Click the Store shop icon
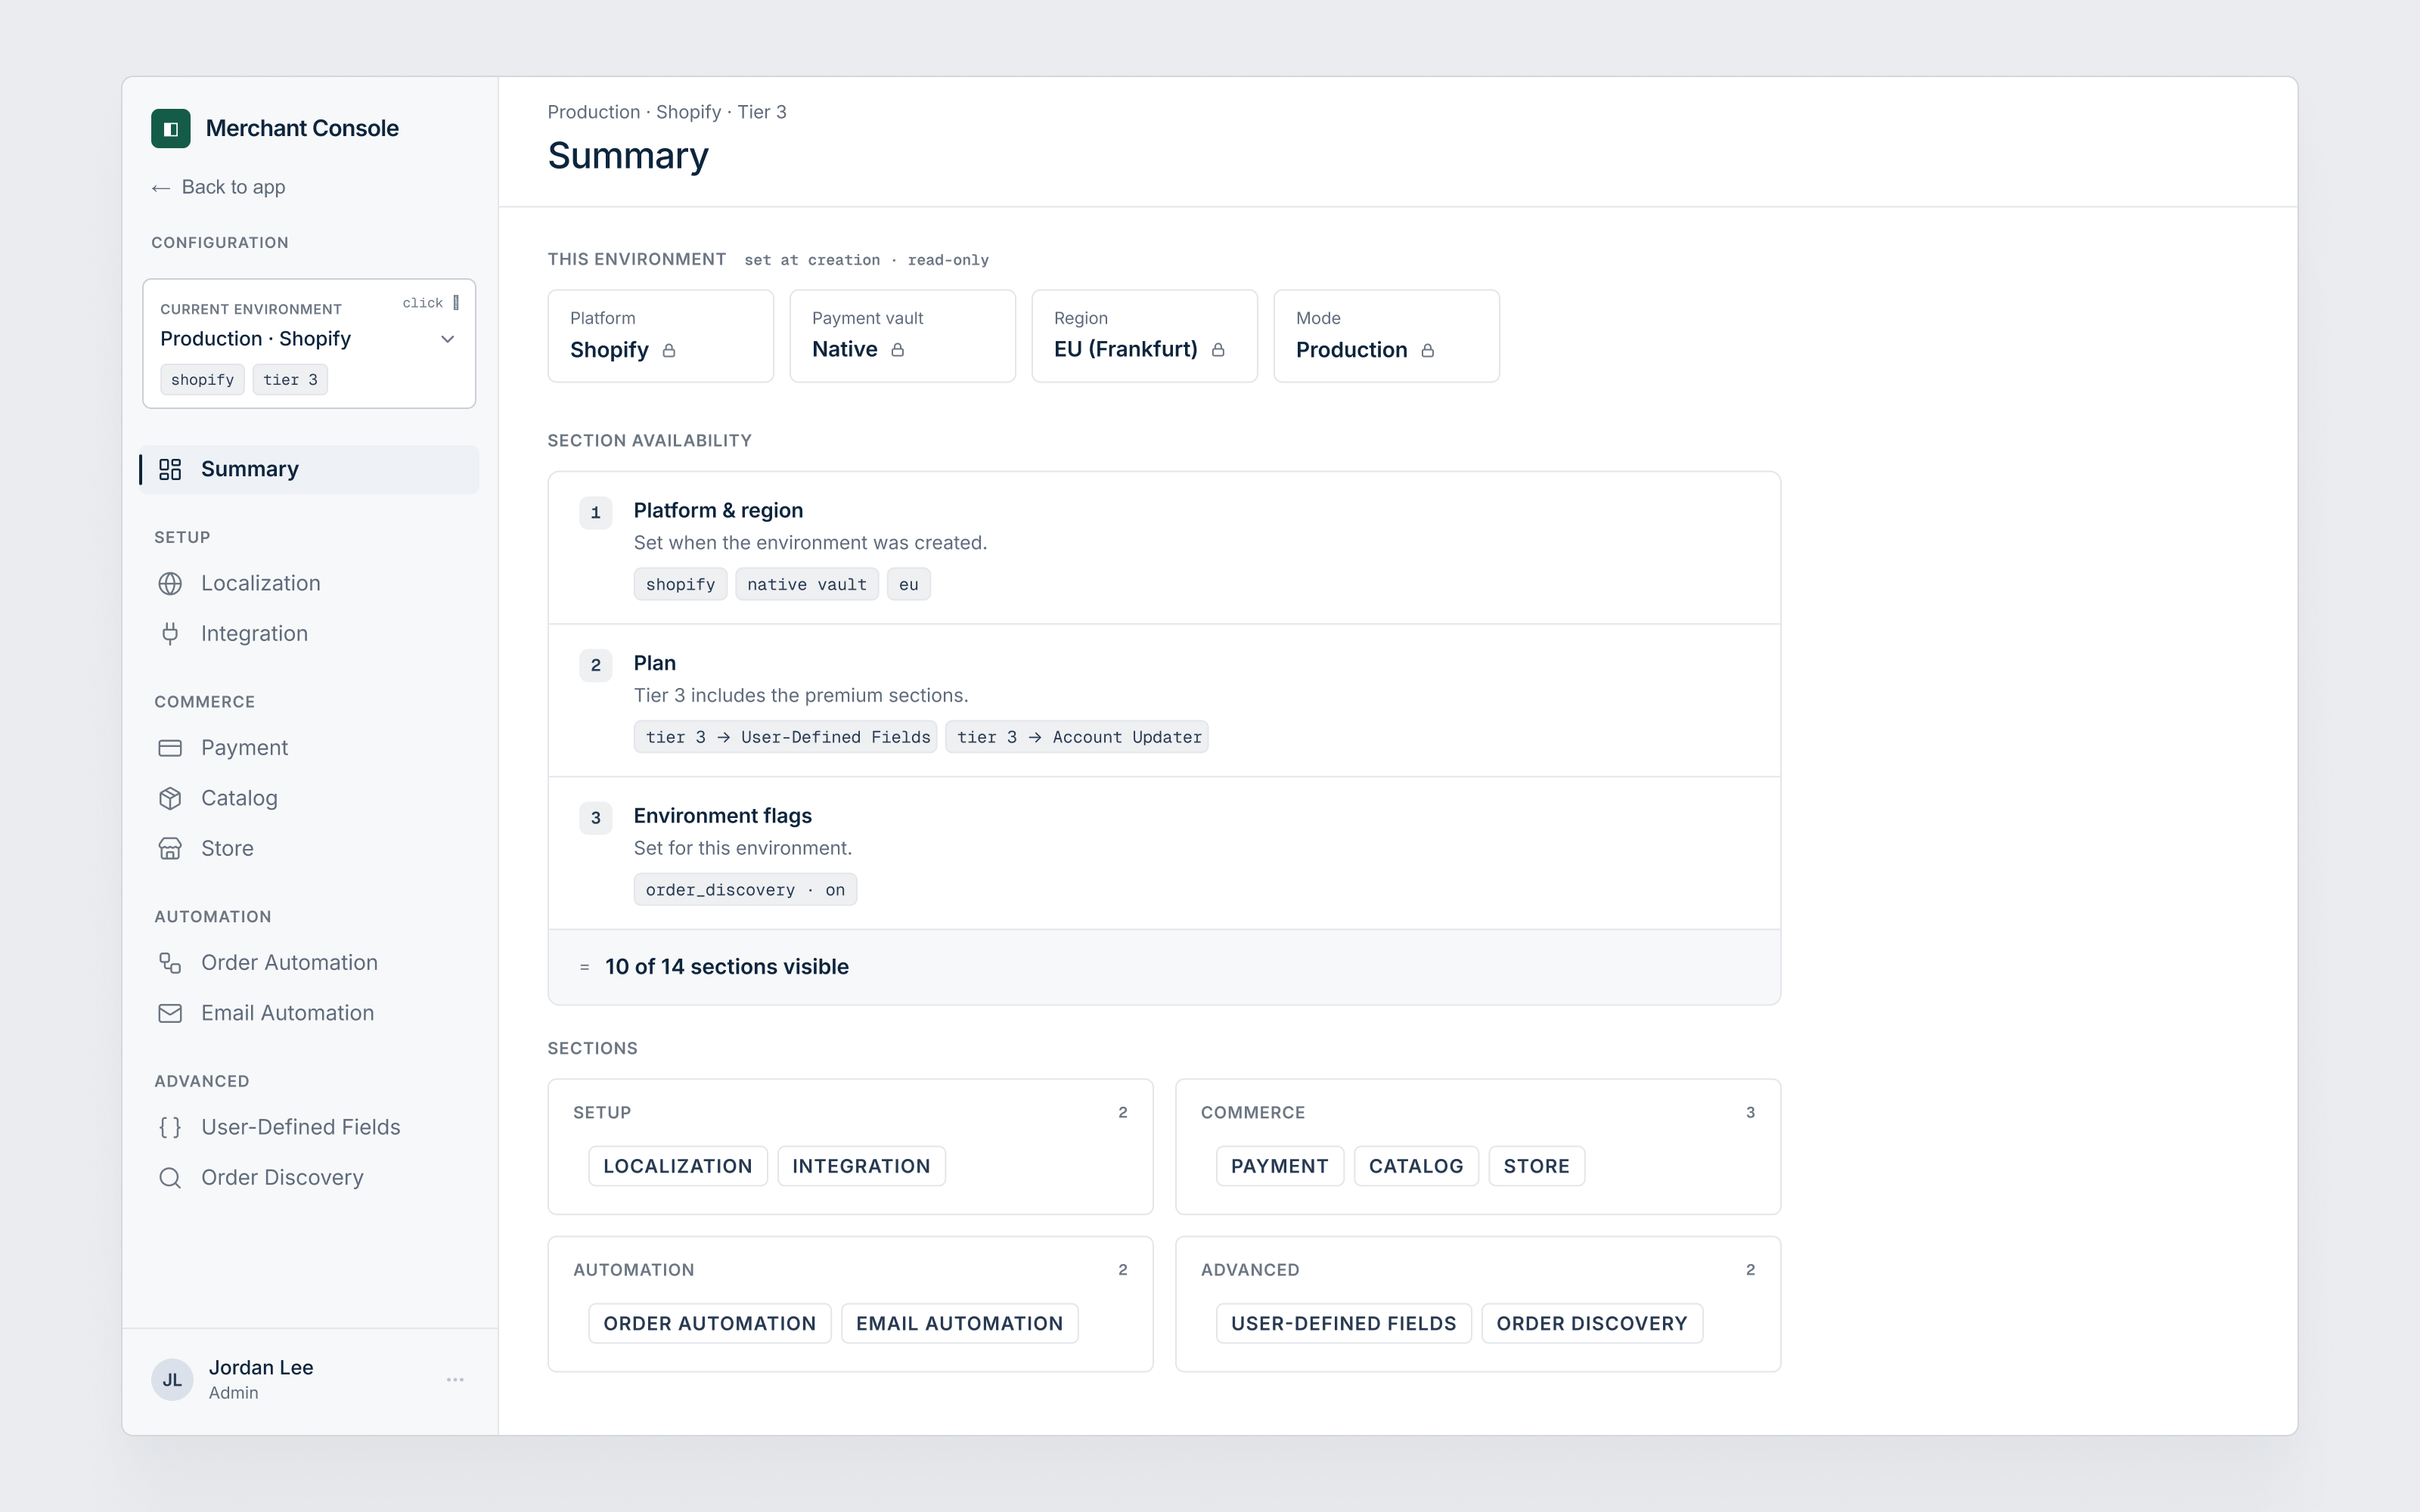Viewport: 2420px width, 1512px height. click(x=170, y=848)
